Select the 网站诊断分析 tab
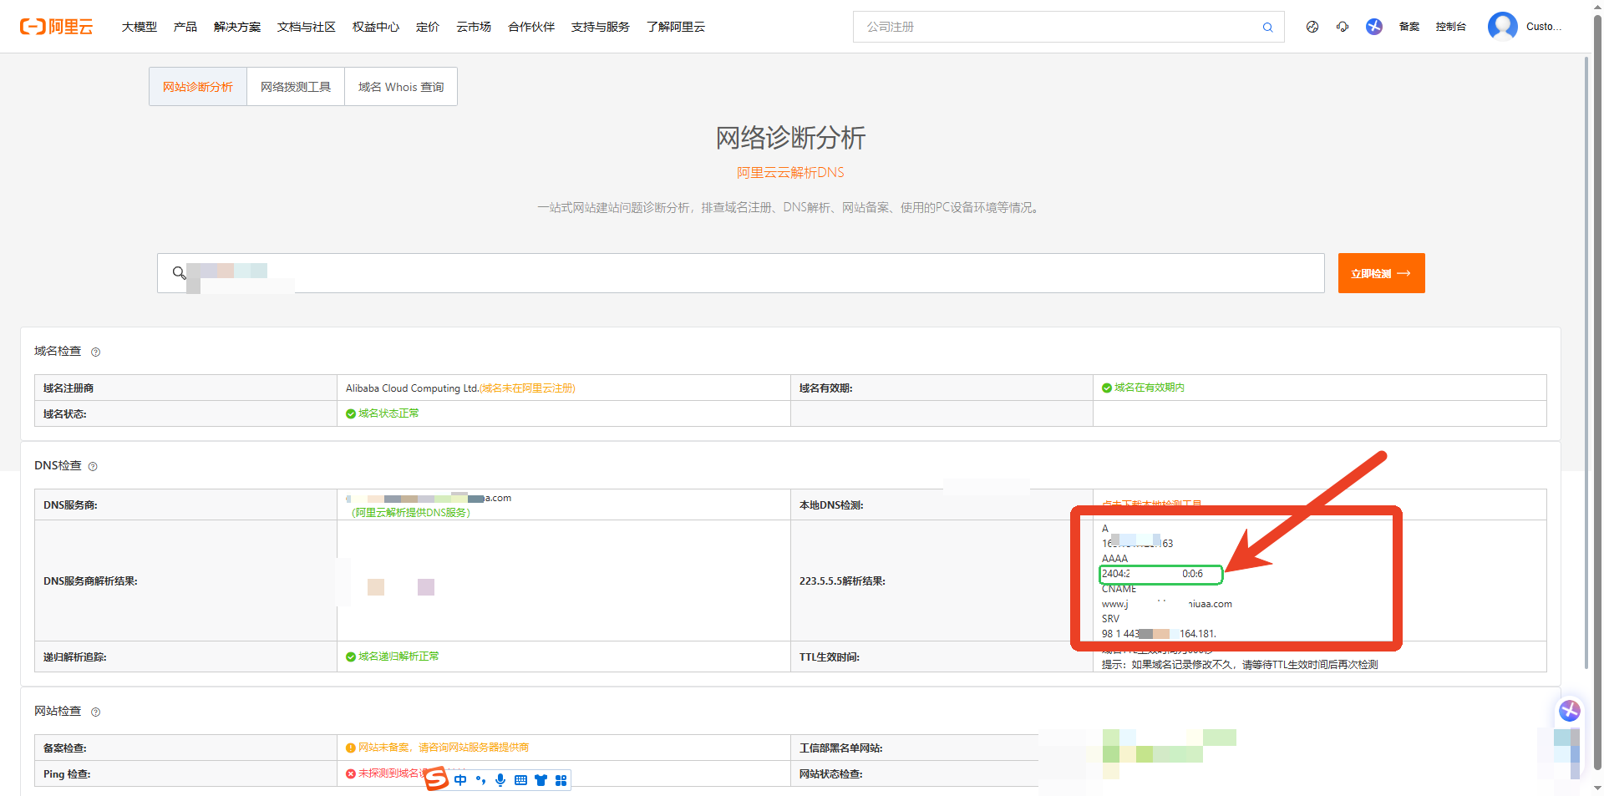 [198, 87]
